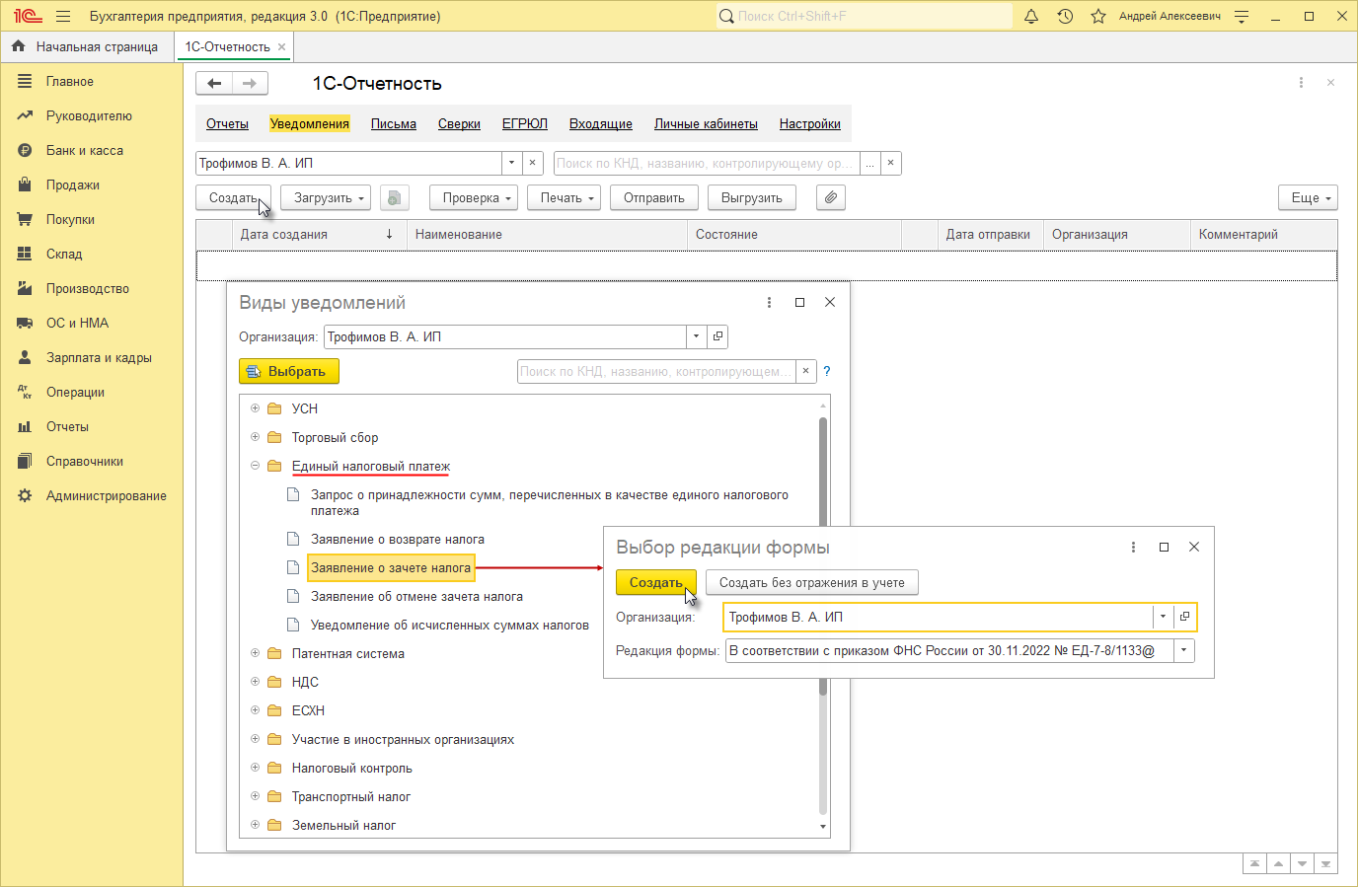This screenshot has width=1358, height=887.
Task: Open the Администрирование section
Action: click(106, 496)
